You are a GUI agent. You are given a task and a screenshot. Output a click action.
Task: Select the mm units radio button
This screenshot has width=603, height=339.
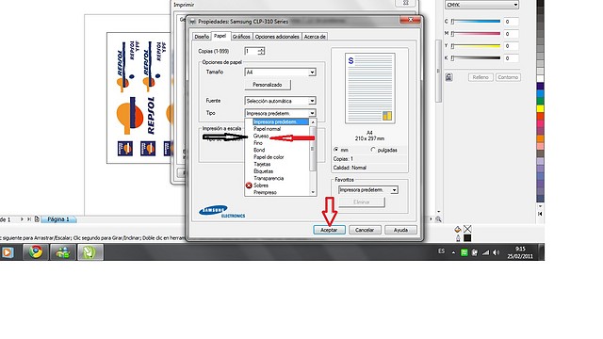coord(336,150)
